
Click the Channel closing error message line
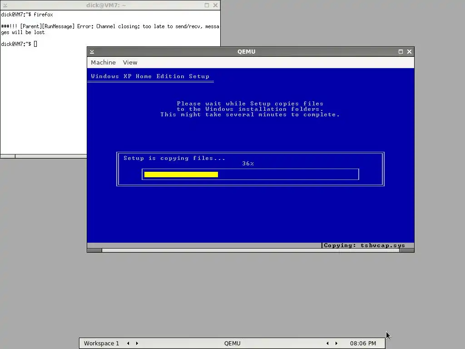[x=110, y=26]
